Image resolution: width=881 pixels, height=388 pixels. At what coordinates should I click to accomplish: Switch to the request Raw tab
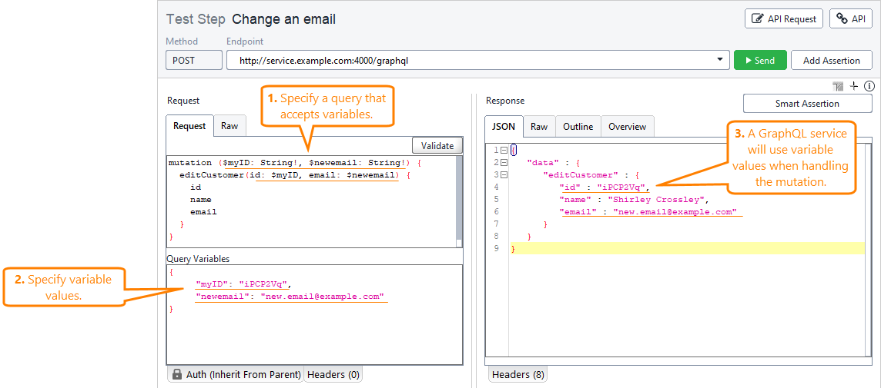[229, 126]
